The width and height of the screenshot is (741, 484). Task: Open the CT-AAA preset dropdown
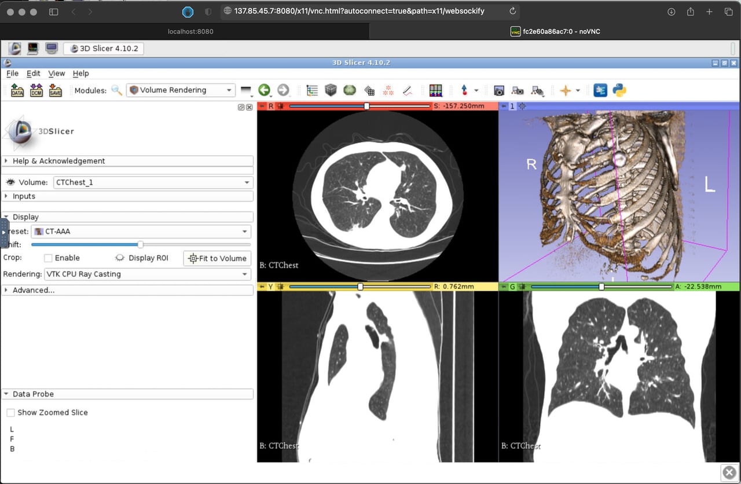click(141, 232)
